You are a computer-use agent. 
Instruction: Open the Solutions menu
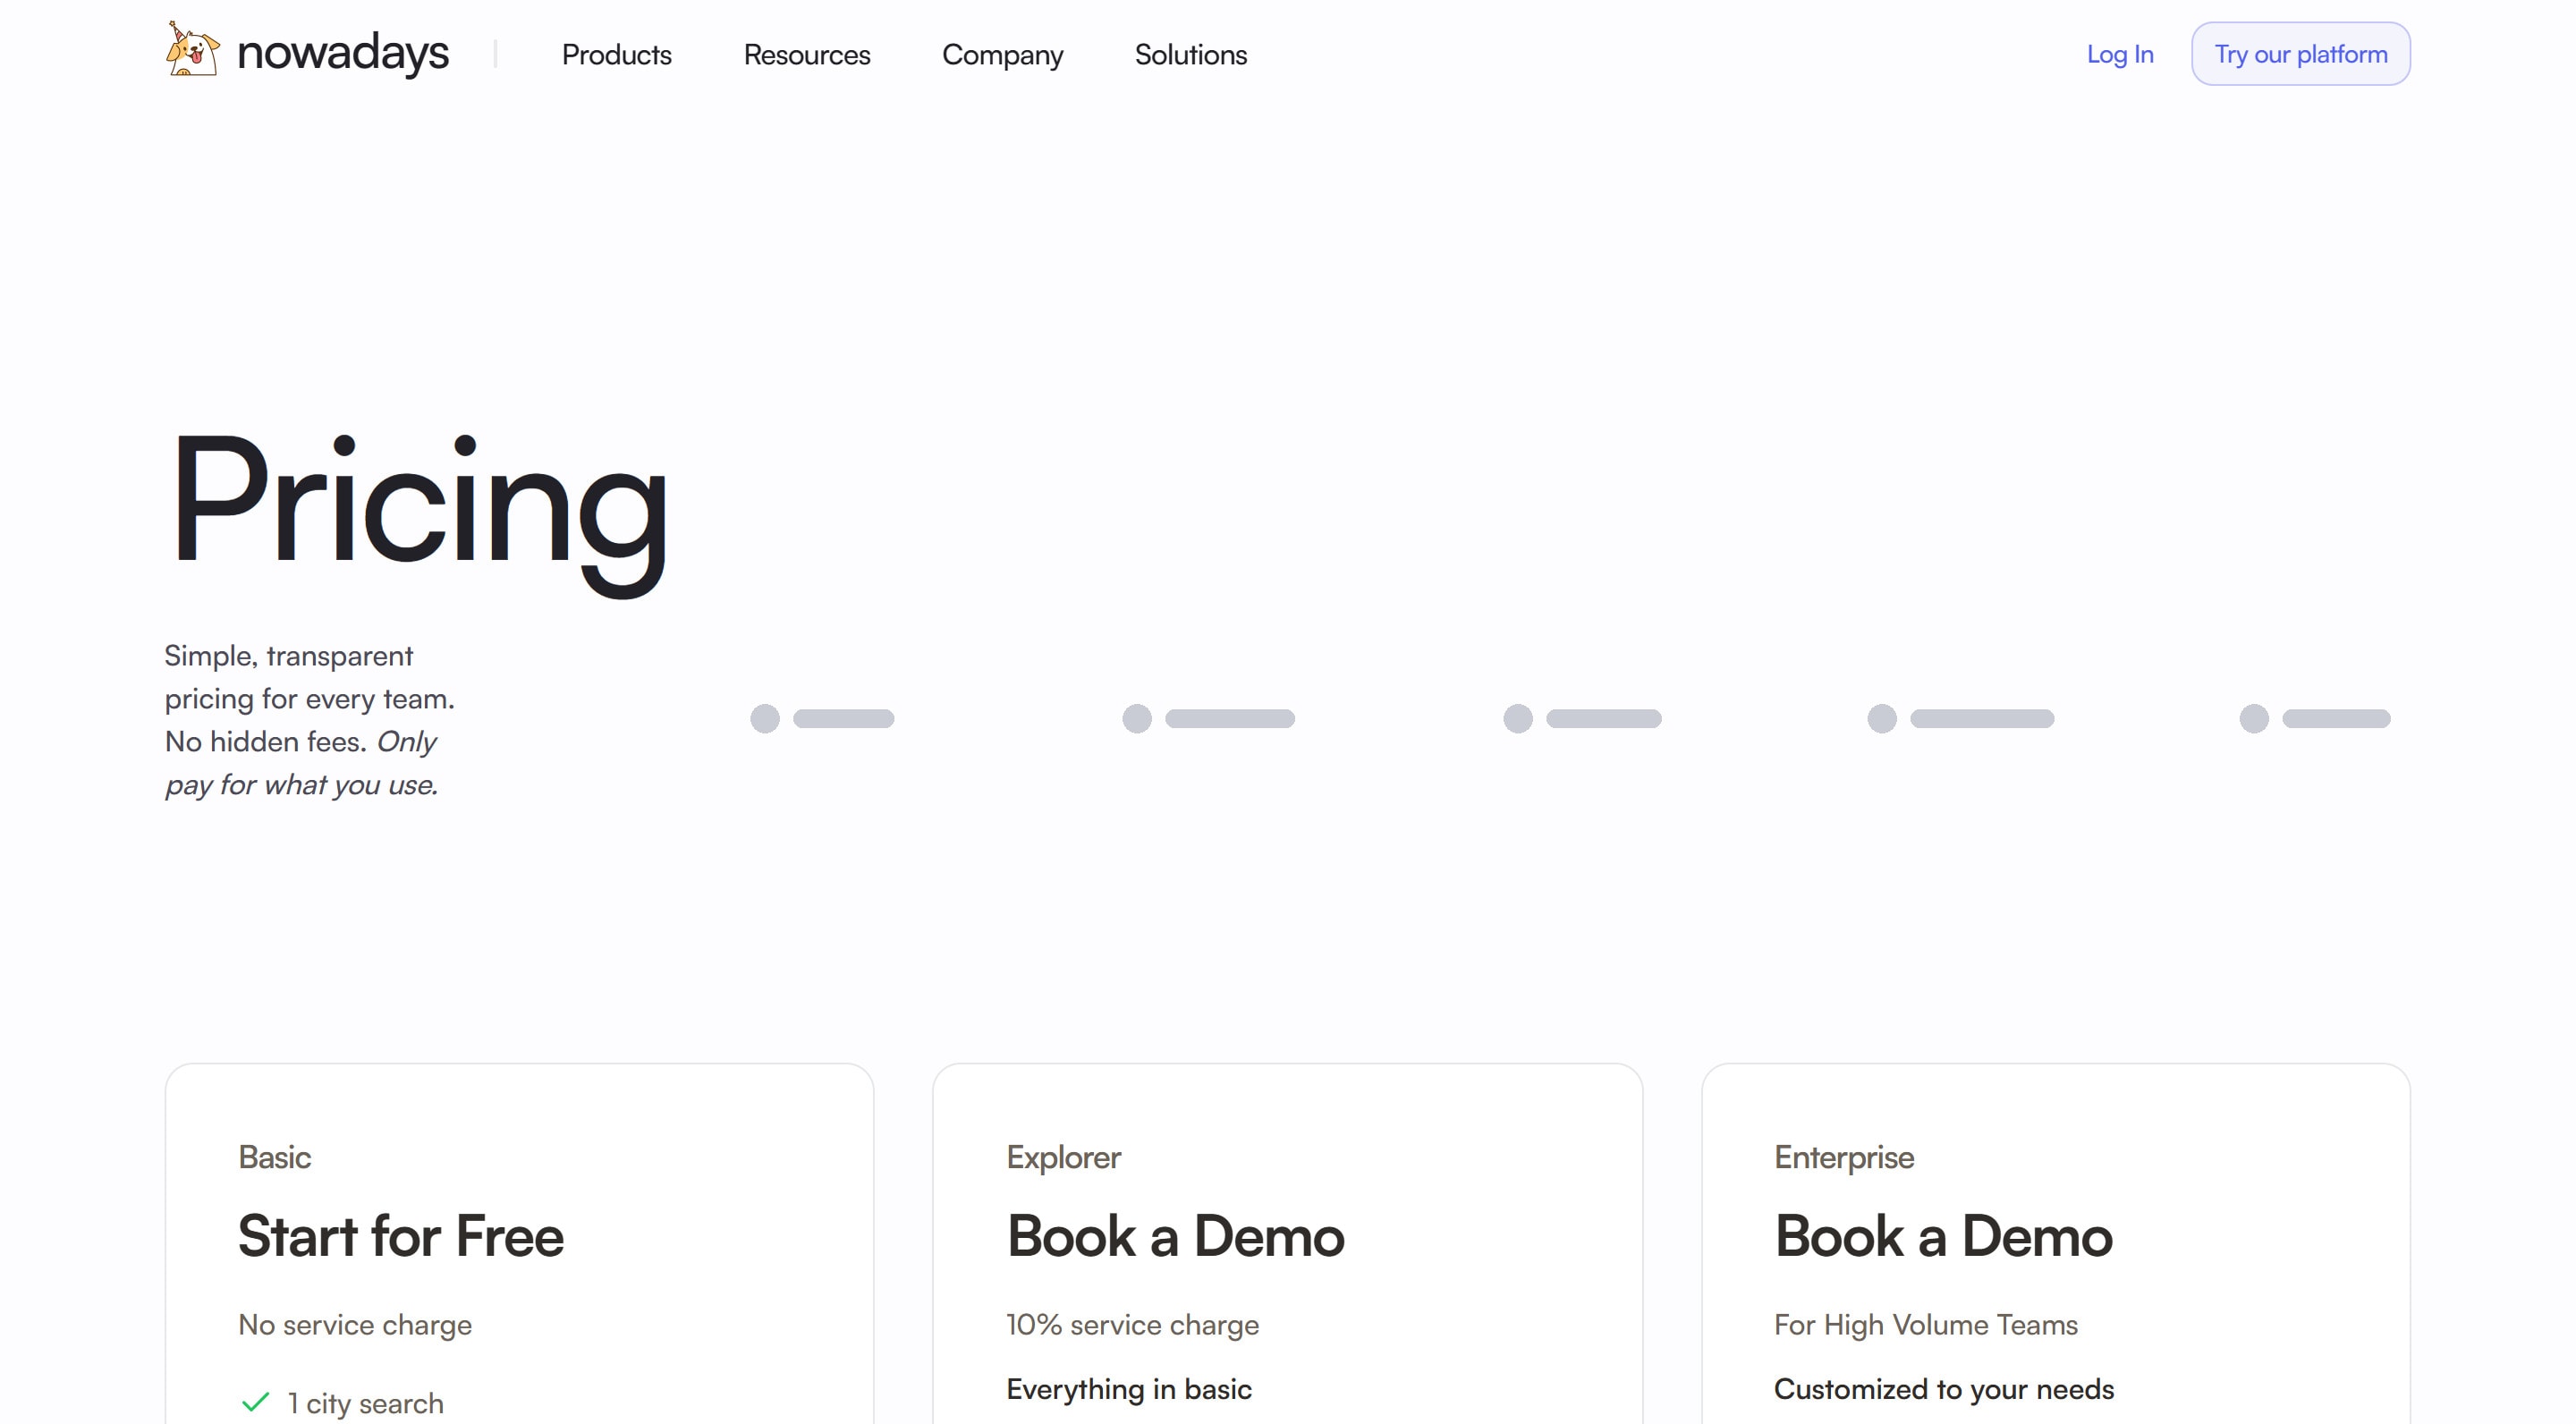click(x=1190, y=54)
